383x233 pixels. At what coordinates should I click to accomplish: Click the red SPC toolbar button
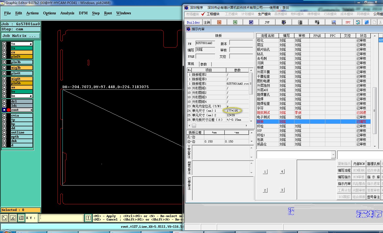coord(348,22)
